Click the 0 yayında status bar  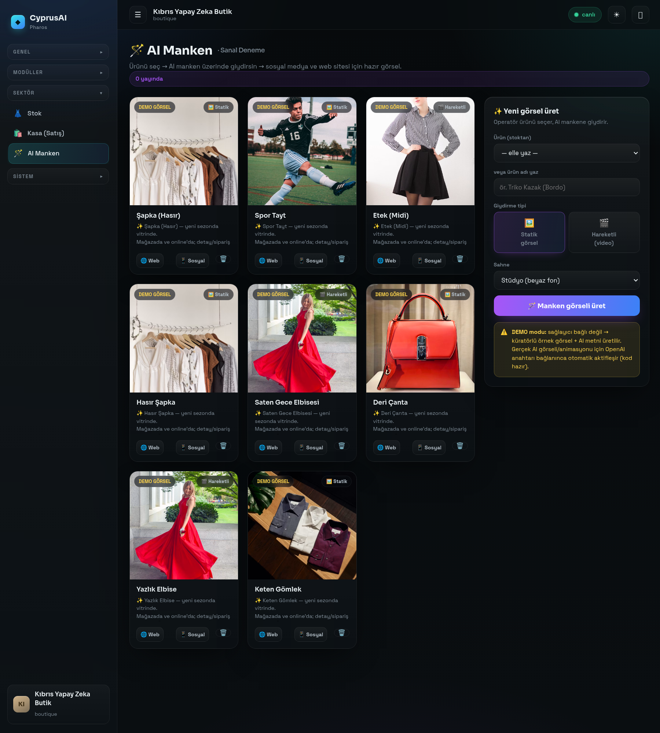(389, 79)
